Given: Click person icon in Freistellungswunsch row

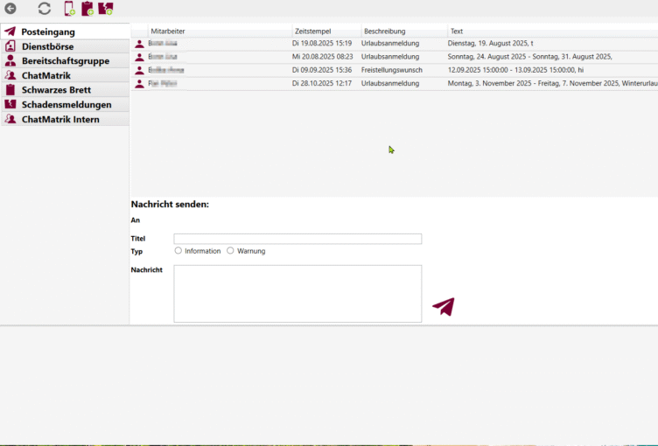Looking at the screenshot, I should pyautogui.click(x=139, y=70).
